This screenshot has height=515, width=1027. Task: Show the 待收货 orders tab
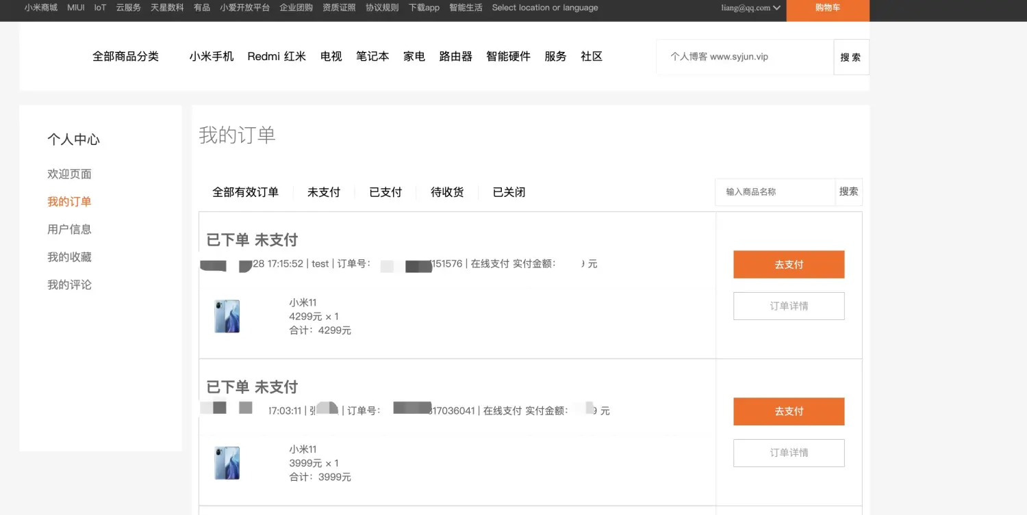click(x=446, y=192)
